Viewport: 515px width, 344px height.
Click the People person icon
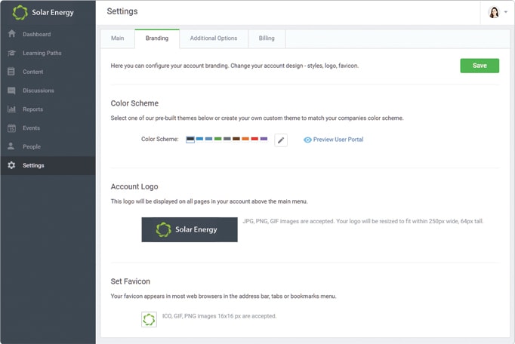[11, 146]
